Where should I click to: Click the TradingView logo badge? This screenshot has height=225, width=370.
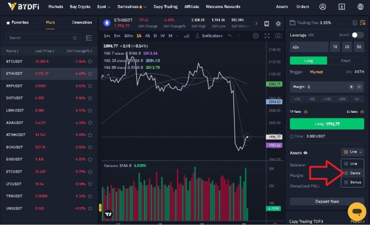pyautogui.click(x=108, y=214)
